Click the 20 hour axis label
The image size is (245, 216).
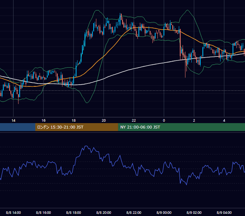(104, 121)
